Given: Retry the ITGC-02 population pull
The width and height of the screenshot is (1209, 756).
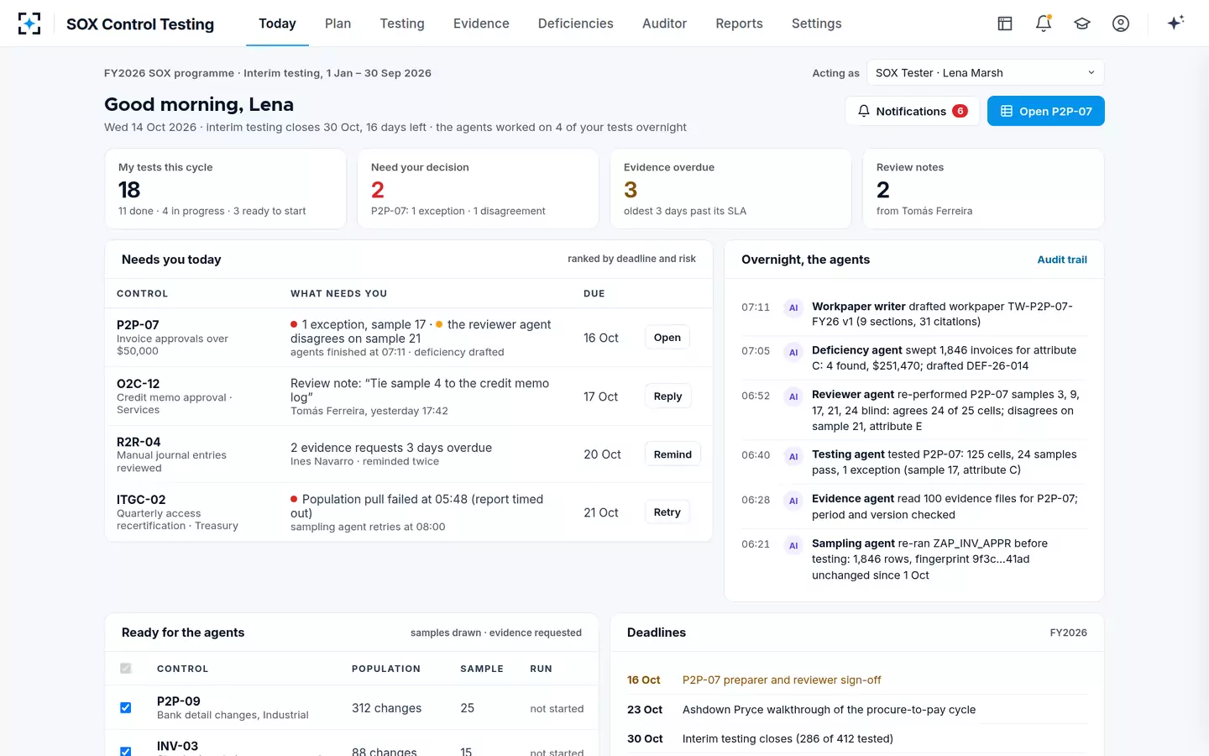Looking at the screenshot, I should coord(667,512).
